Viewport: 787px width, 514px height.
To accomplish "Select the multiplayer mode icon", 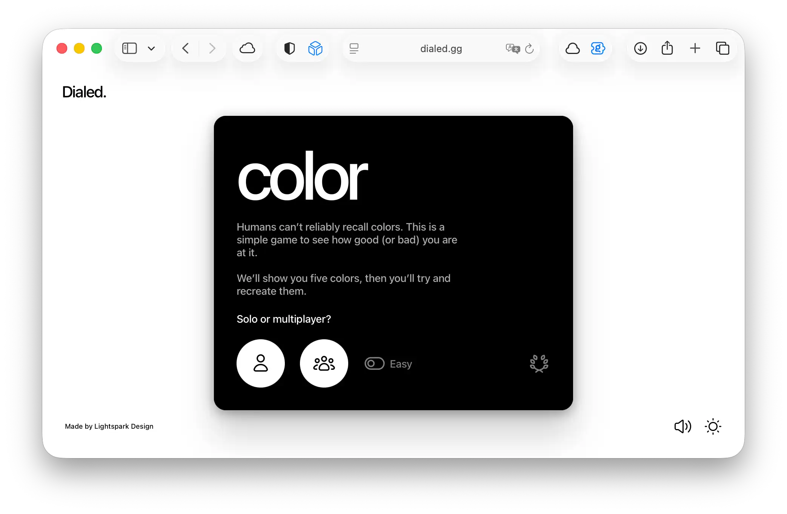I will (x=324, y=363).
